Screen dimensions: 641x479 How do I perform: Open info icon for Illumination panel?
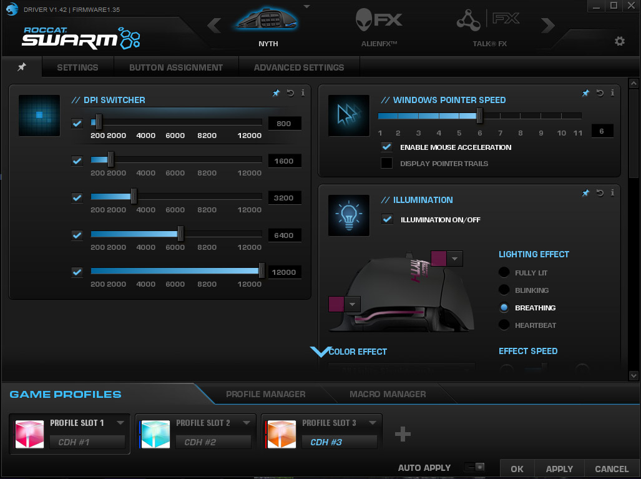pos(612,193)
